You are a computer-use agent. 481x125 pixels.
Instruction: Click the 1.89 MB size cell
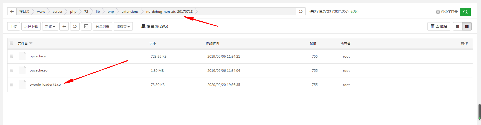[x=157, y=70]
